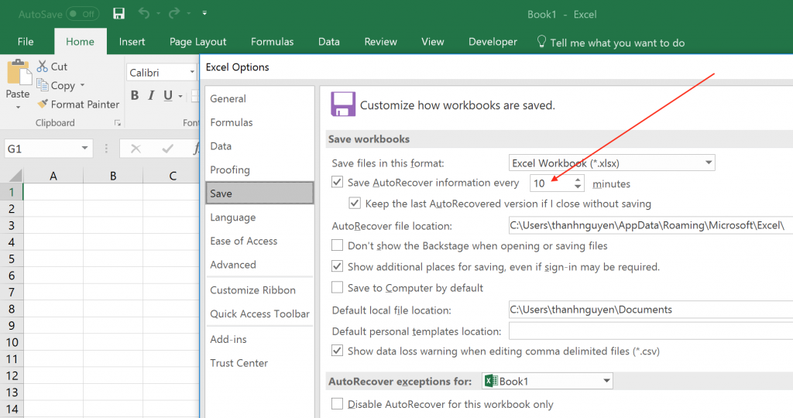Open the Name Box dropdown arrow
The image size is (793, 418).
coord(84,148)
